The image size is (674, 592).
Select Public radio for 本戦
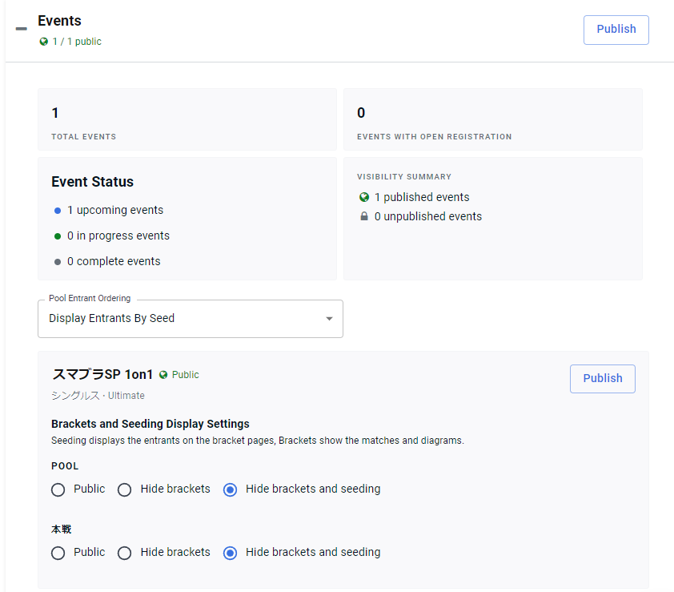tap(58, 553)
